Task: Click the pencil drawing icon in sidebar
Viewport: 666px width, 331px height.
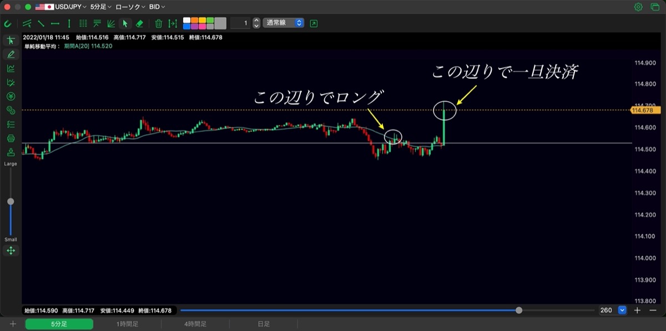Action: 11,54
